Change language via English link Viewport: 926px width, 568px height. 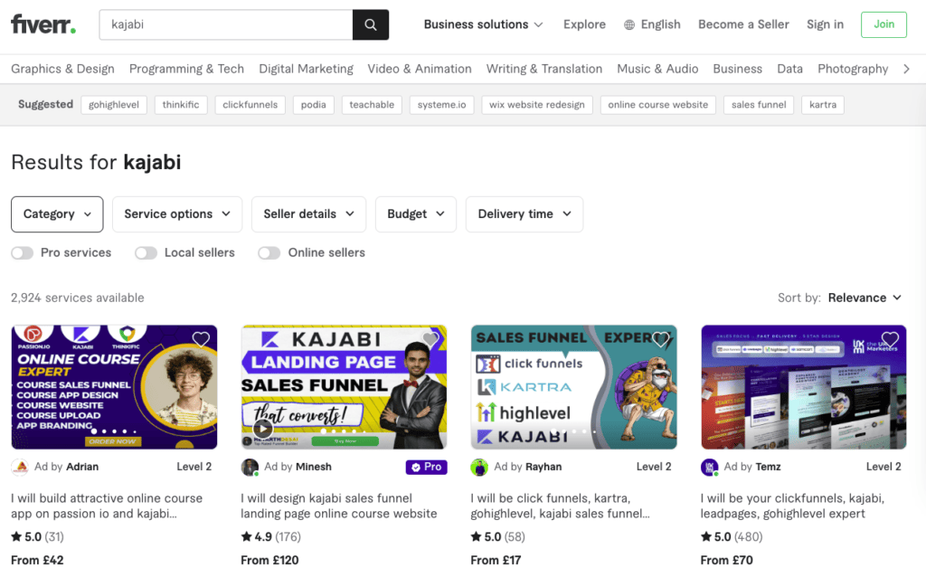(660, 24)
